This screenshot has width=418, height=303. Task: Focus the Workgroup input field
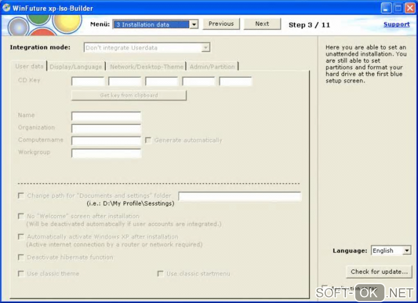click(x=106, y=153)
